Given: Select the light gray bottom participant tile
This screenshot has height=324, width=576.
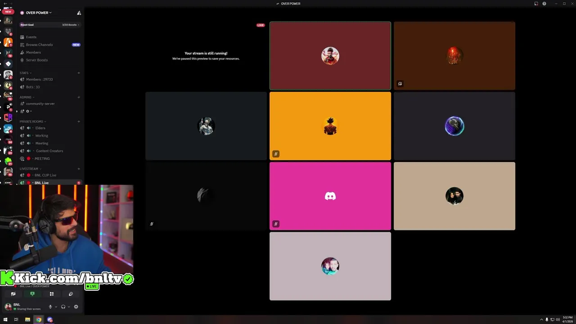Looking at the screenshot, I should [x=330, y=266].
